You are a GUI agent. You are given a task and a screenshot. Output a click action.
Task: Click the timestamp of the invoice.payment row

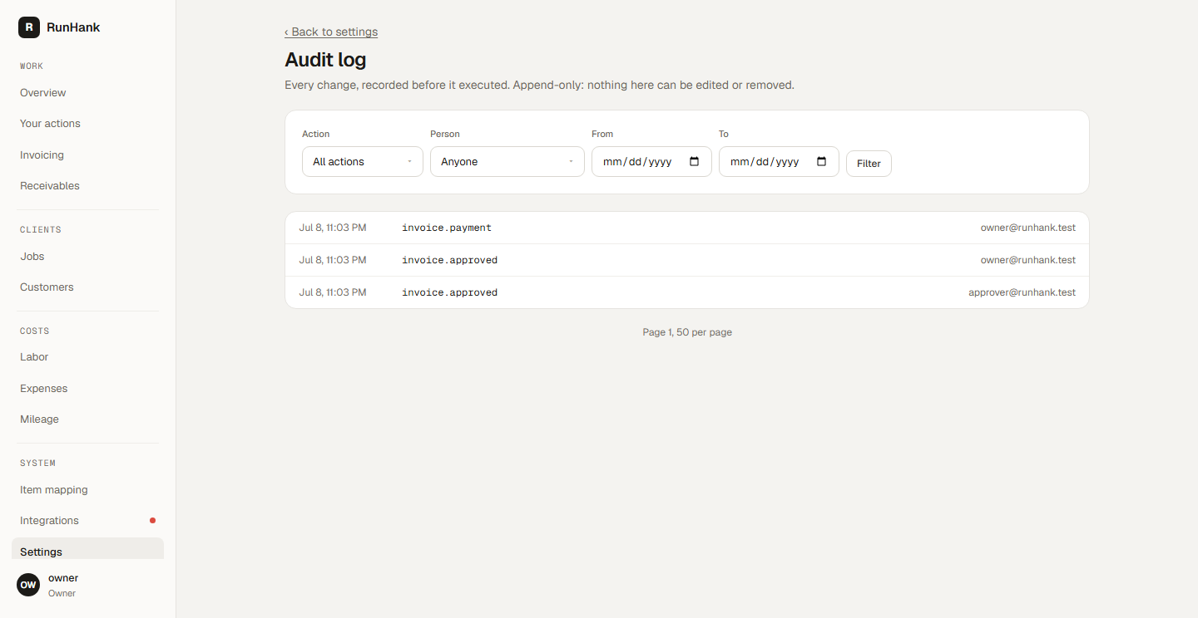tap(333, 228)
